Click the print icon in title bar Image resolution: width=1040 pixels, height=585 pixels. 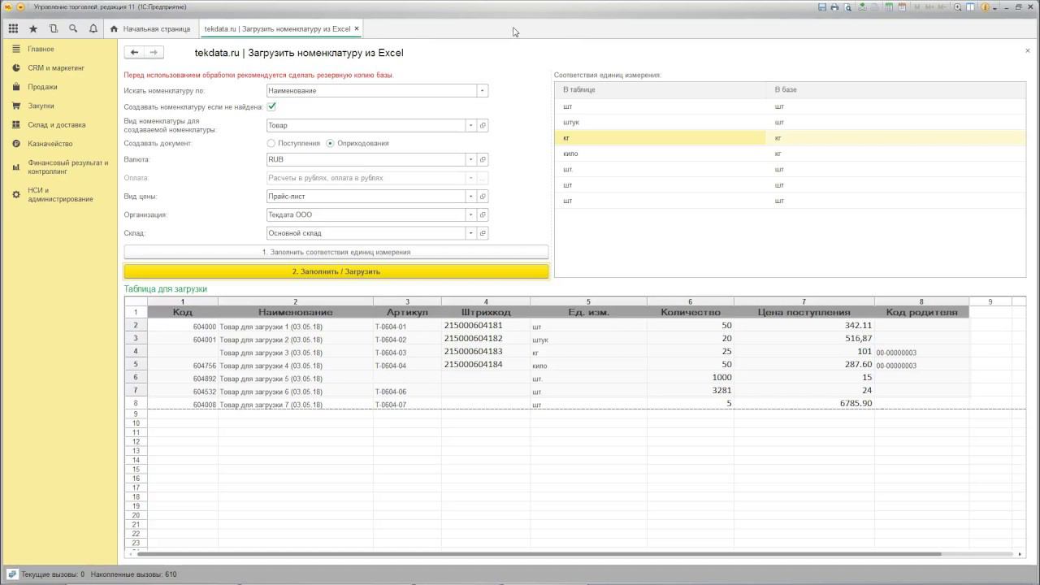[834, 7]
